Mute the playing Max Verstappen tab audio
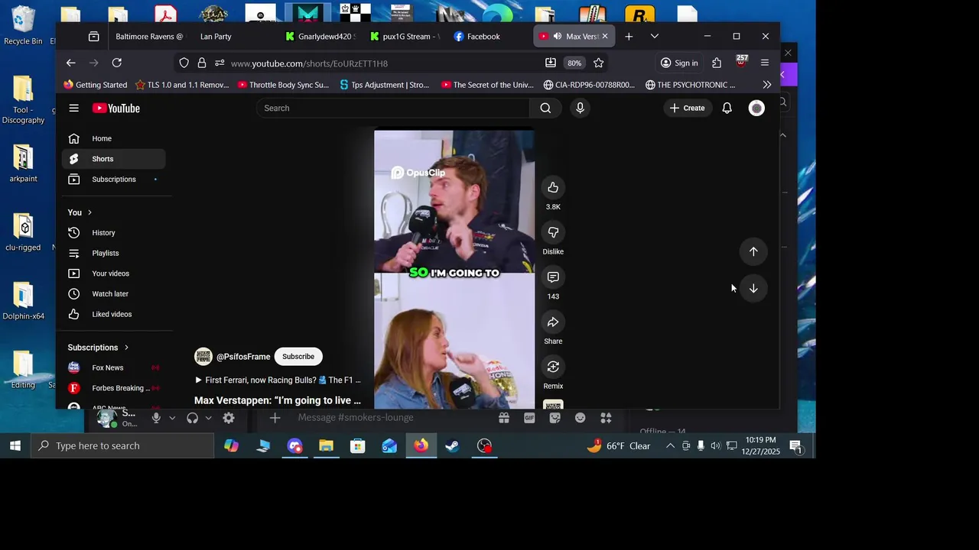This screenshot has height=550, width=979. point(558,36)
